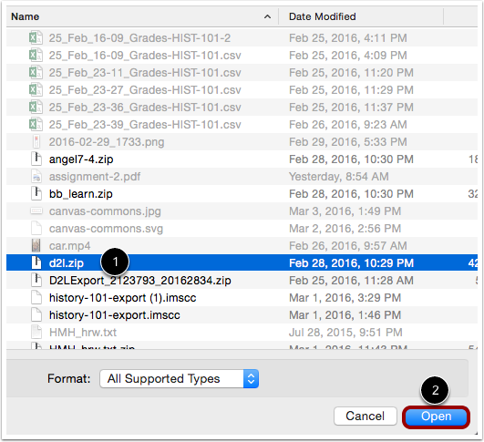This screenshot has width=484, height=442.
Task: Click Excel icon of 25_Feb_23-11_Grades-HIST-101.csv
Action: 36,73
